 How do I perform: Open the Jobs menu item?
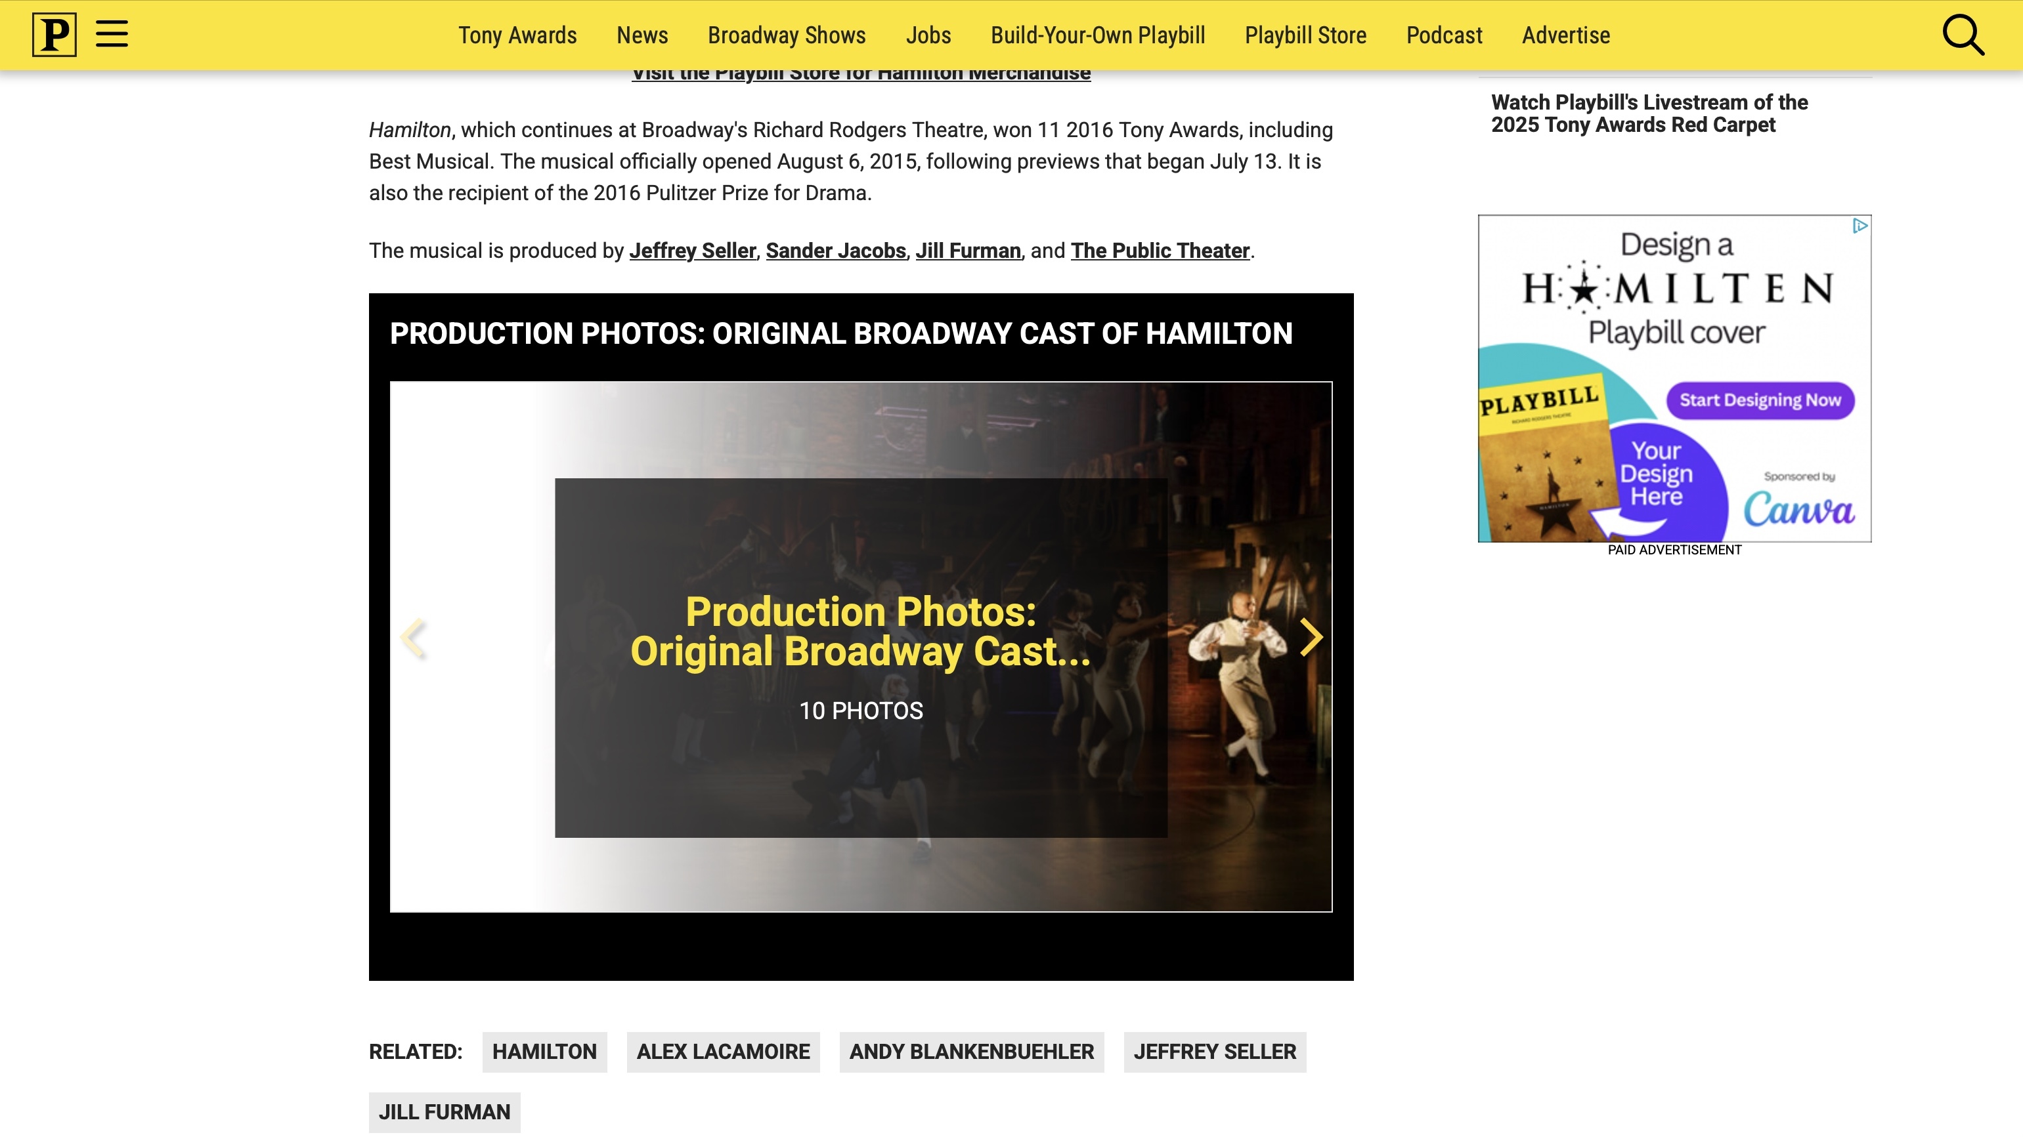coord(928,35)
